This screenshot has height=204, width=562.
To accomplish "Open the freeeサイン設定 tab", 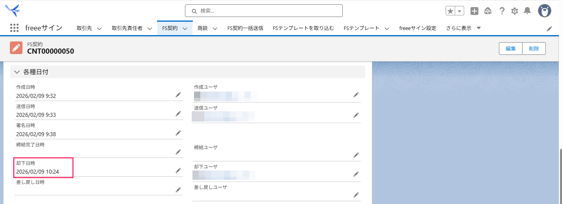I will point(418,28).
